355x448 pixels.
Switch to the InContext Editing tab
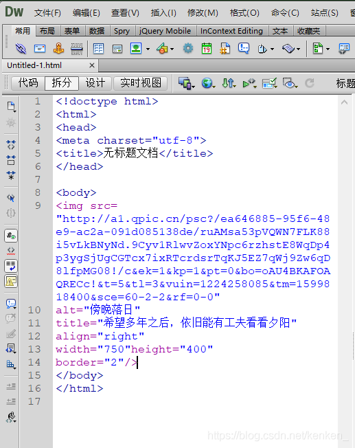[231, 31]
